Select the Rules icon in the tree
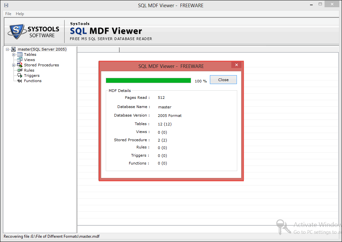Screen dimensions: 342x242 20,70
